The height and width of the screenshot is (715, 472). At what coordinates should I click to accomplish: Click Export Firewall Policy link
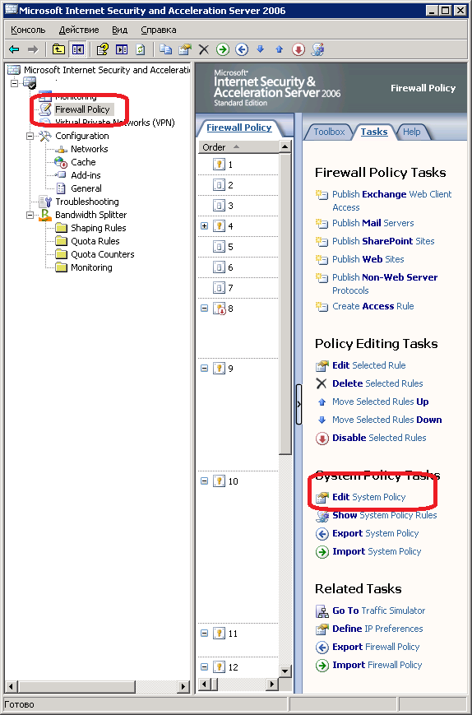376,647
